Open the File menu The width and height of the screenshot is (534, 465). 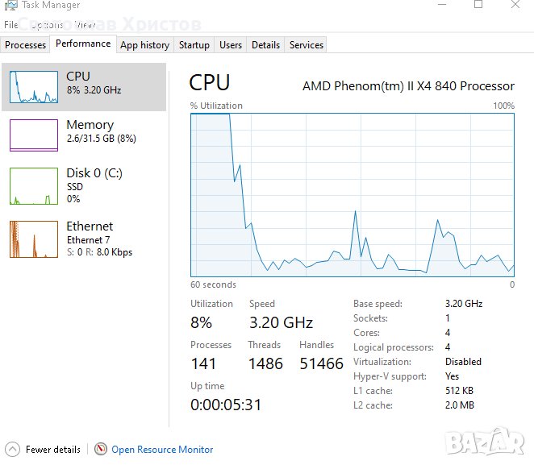click(x=10, y=25)
